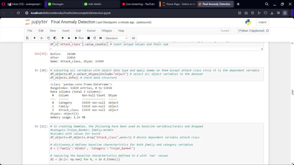
Task: Click the 'memory usage: 1.2+ MB' output line
Action: coord(68,117)
